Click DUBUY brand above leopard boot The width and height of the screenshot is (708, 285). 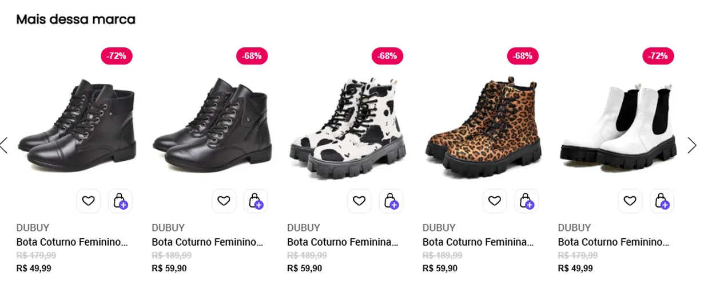(x=439, y=227)
